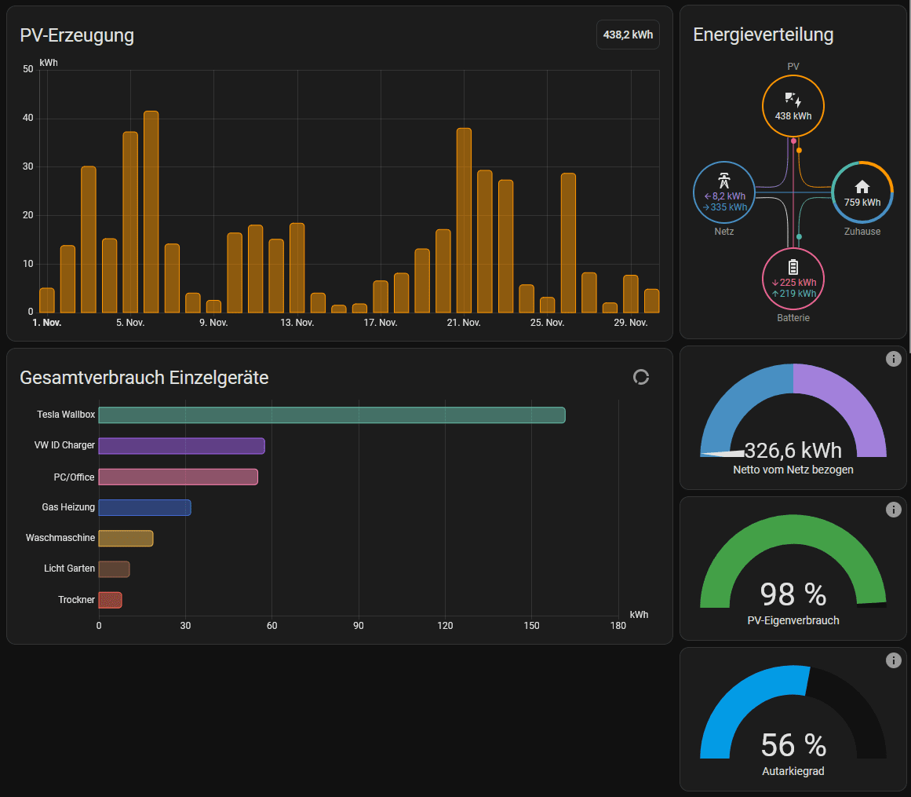
Task: Click the Gesamtverbrauch Einzelgeräte title
Action: point(144,378)
